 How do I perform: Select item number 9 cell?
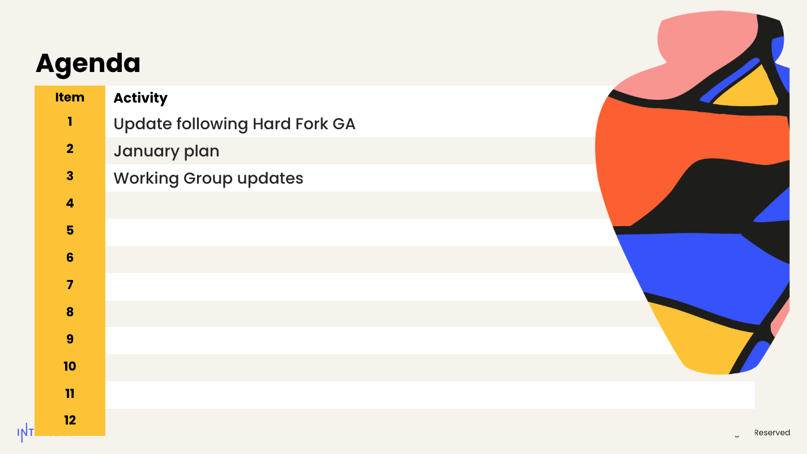[x=70, y=340]
